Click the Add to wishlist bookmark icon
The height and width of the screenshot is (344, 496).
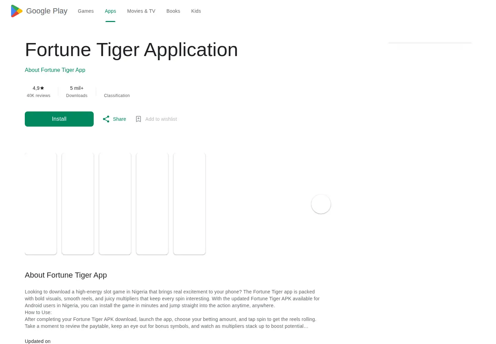point(138,119)
